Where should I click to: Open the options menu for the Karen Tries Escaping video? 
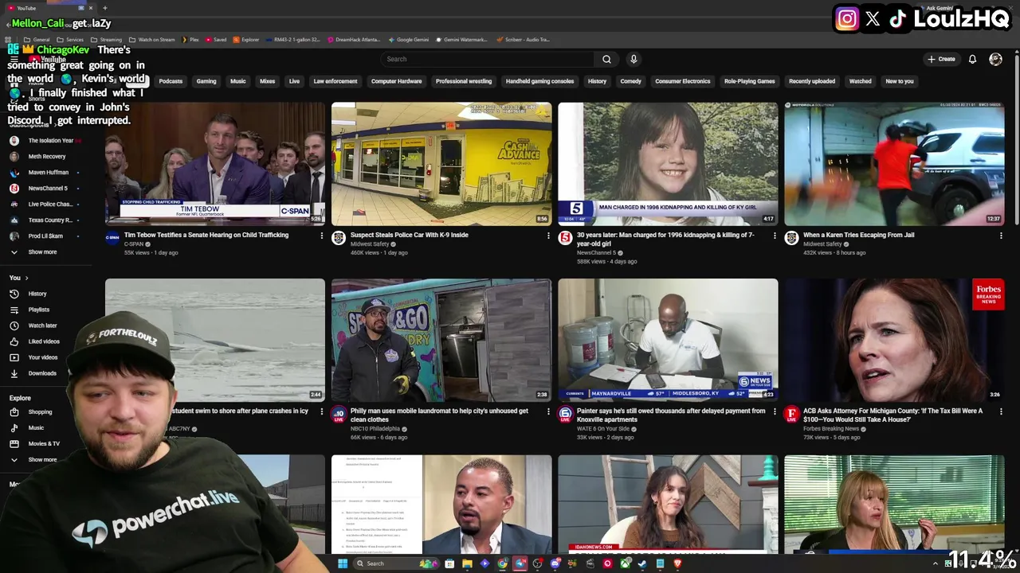coord(1001,236)
